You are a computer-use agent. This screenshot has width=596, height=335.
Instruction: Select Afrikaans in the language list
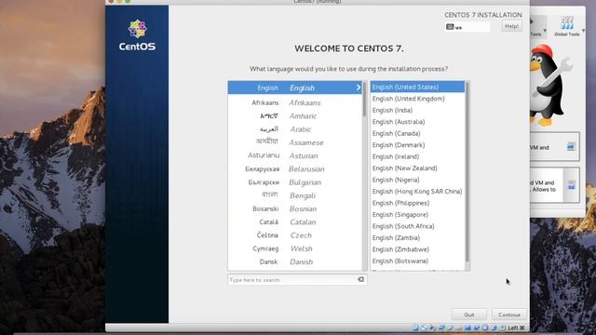tap(295, 102)
